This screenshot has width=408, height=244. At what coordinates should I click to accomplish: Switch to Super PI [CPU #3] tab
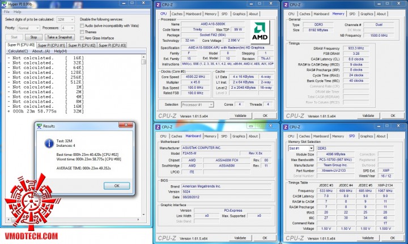pyautogui.click(x=112, y=45)
